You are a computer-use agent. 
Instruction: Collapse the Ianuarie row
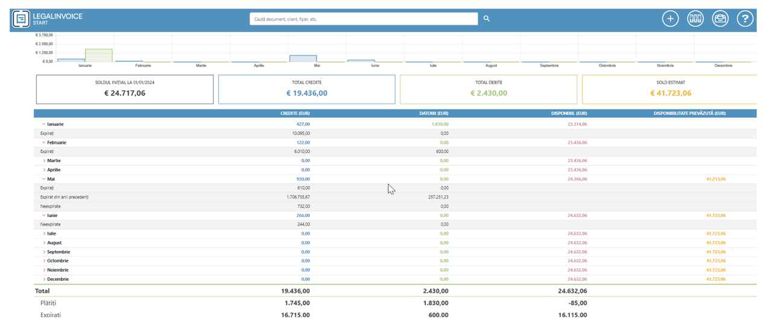click(x=44, y=124)
